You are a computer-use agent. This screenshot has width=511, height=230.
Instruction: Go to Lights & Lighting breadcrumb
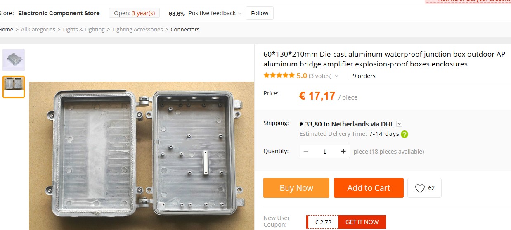pyautogui.click(x=84, y=29)
